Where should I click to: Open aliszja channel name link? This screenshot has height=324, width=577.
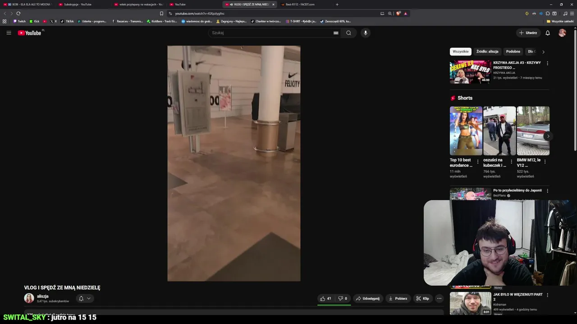pyautogui.click(x=42, y=296)
